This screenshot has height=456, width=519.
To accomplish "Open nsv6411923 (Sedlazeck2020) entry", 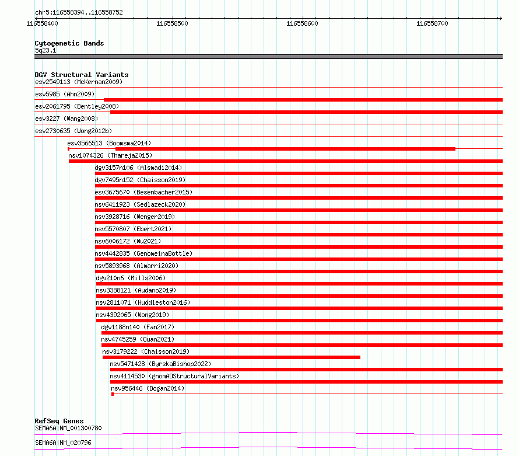I will pos(140,204).
